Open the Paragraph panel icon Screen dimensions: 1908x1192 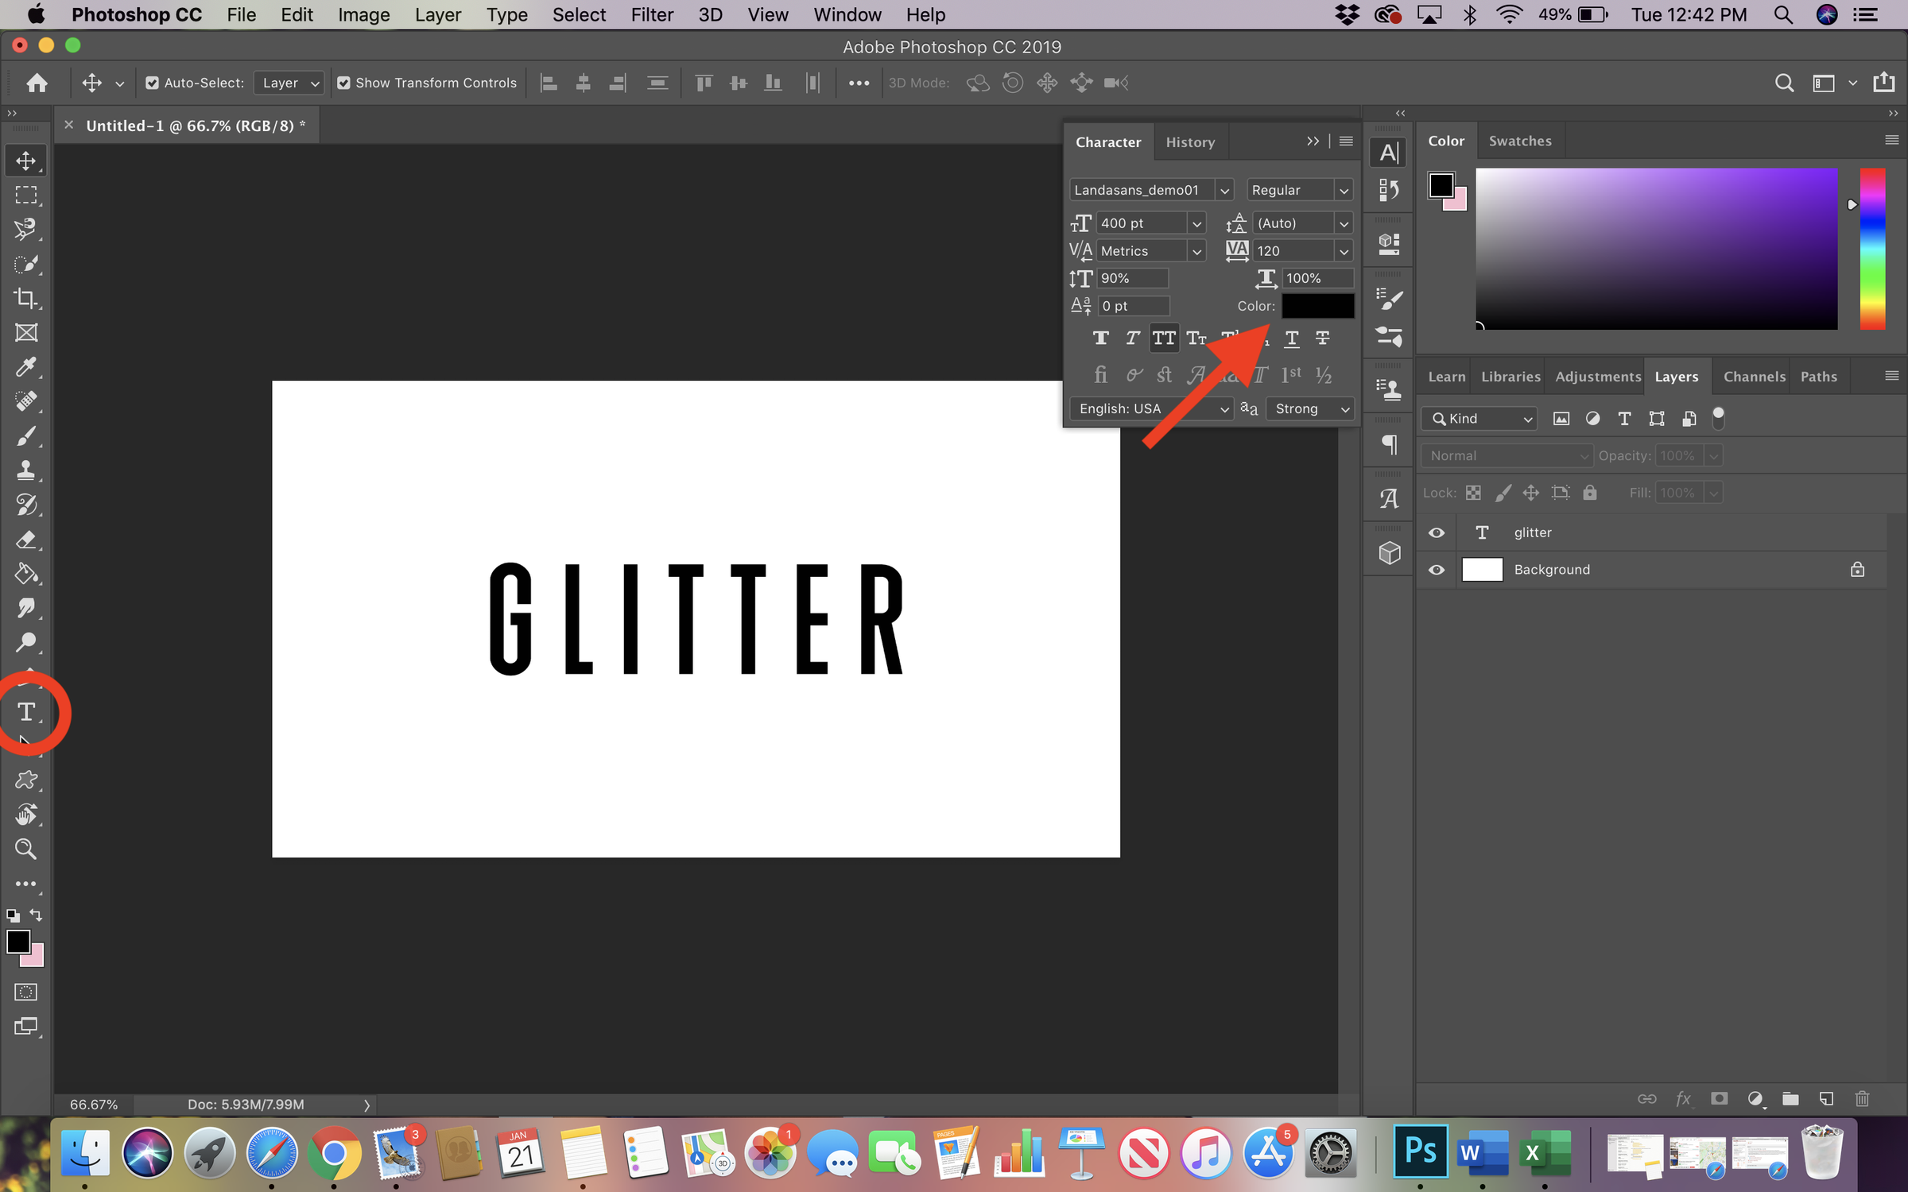pyautogui.click(x=1389, y=443)
